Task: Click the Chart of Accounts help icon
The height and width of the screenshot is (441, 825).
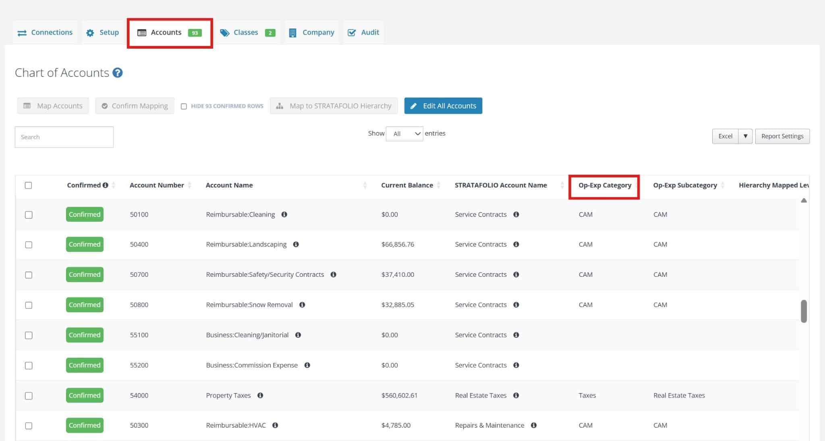Action: [117, 73]
